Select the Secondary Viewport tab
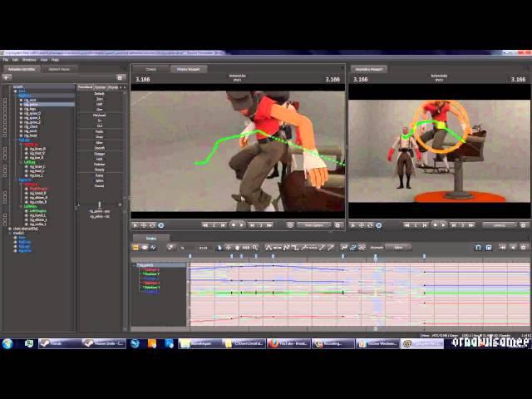 click(x=369, y=69)
